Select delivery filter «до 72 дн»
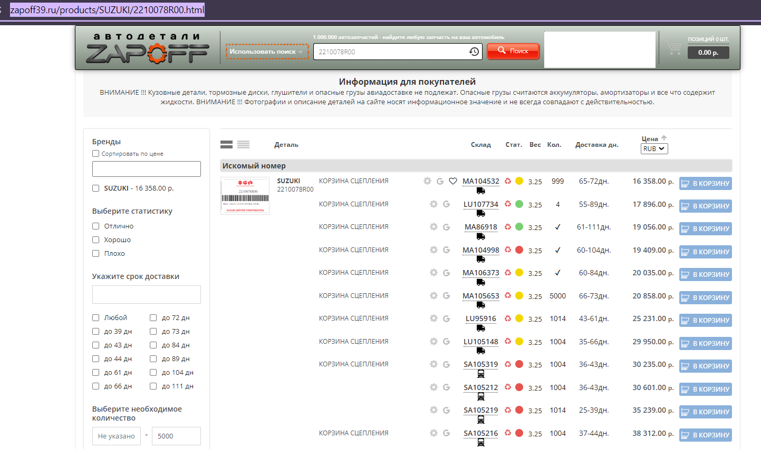The image size is (761, 449). pos(153,317)
